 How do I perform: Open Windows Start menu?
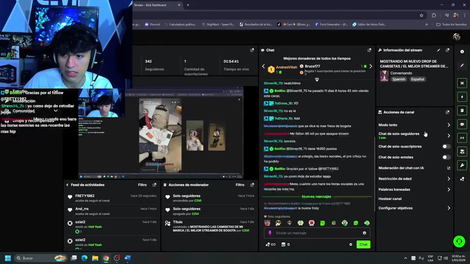[8, 258]
